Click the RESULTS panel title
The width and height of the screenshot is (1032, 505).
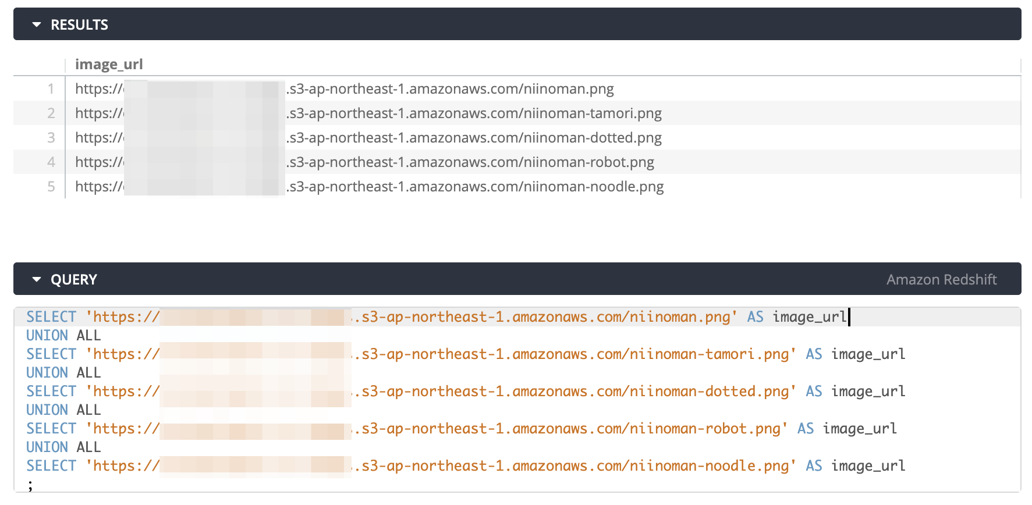[x=79, y=24]
